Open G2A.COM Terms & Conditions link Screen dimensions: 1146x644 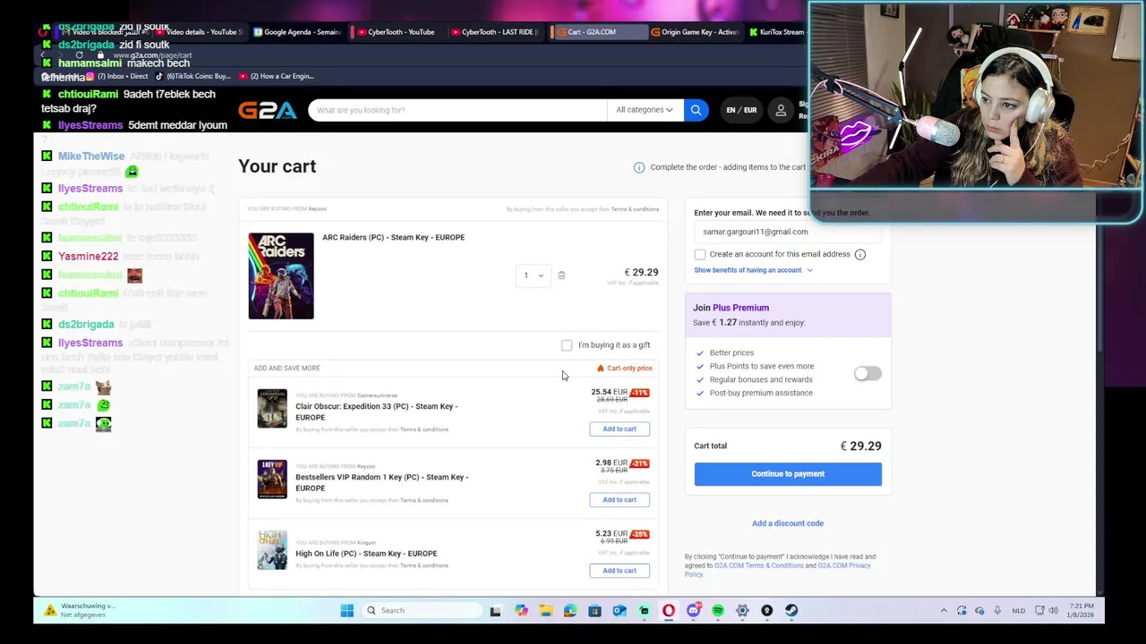coord(758,565)
